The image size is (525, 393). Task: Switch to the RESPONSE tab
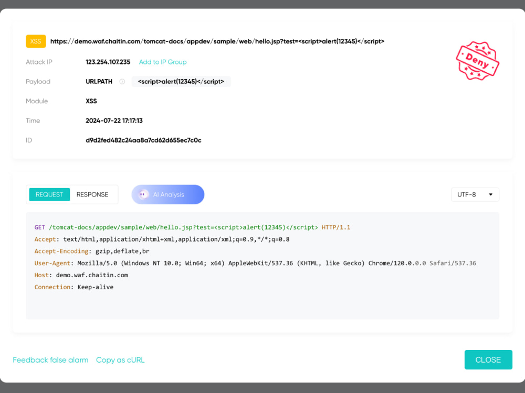[x=92, y=194]
